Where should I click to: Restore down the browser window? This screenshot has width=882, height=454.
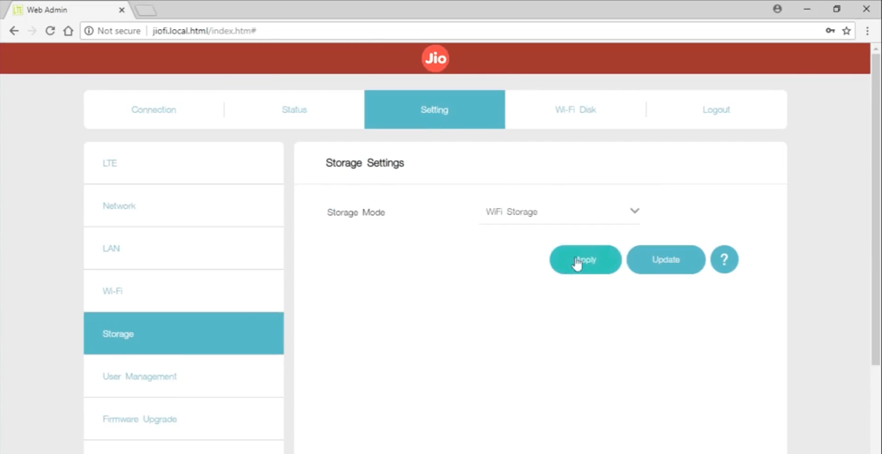[x=836, y=9]
